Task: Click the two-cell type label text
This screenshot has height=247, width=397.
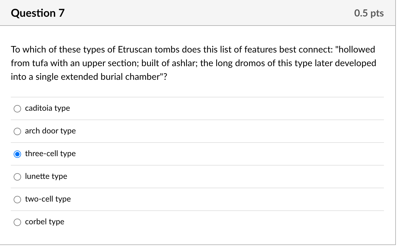Action: click(48, 199)
